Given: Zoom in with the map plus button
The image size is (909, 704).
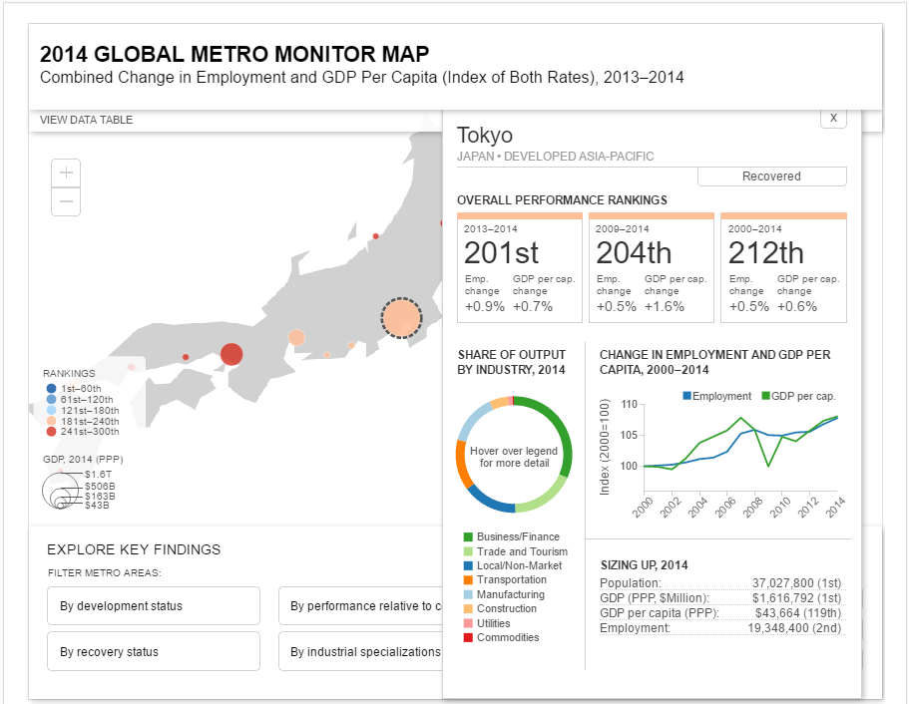Looking at the screenshot, I should pos(66,173).
